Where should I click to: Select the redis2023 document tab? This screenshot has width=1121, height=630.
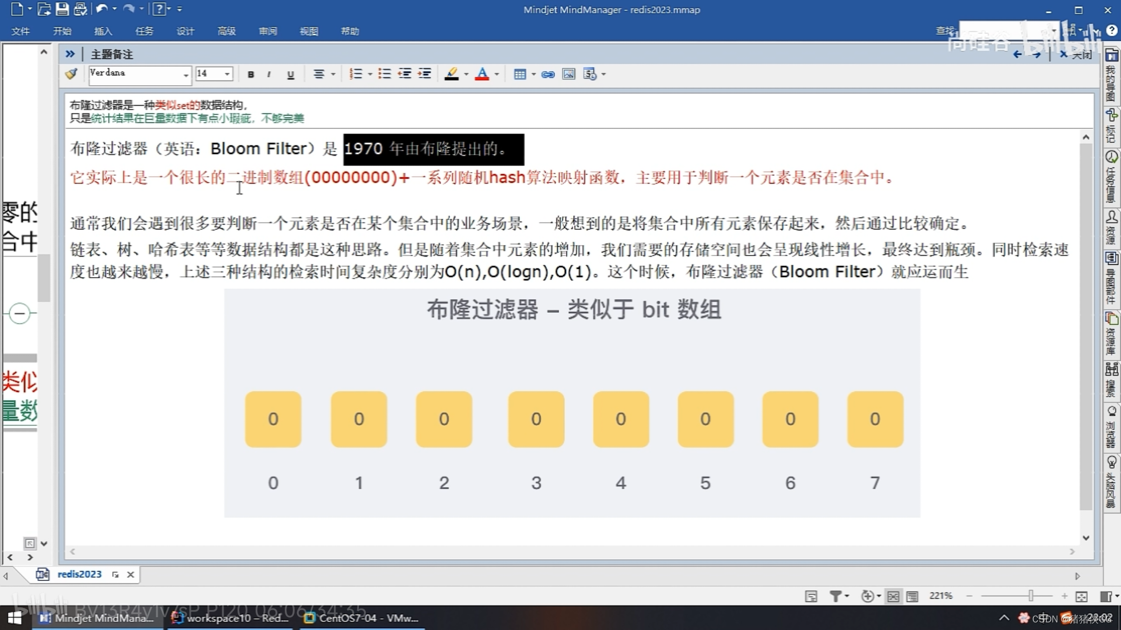point(79,574)
